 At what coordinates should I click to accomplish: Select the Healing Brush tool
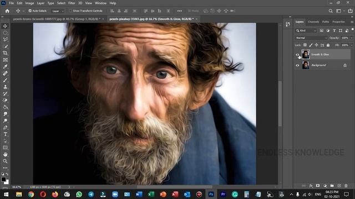[5, 74]
